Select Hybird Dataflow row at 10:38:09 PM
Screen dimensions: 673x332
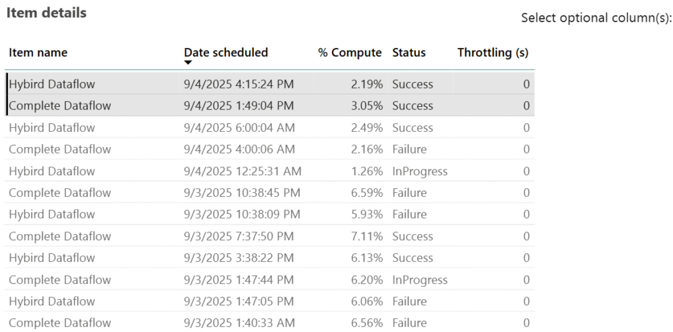coord(52,215)
